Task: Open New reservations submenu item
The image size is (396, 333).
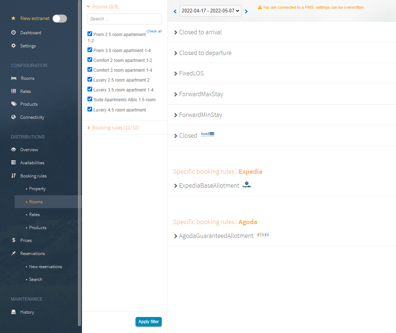Action: click(46, 267)
